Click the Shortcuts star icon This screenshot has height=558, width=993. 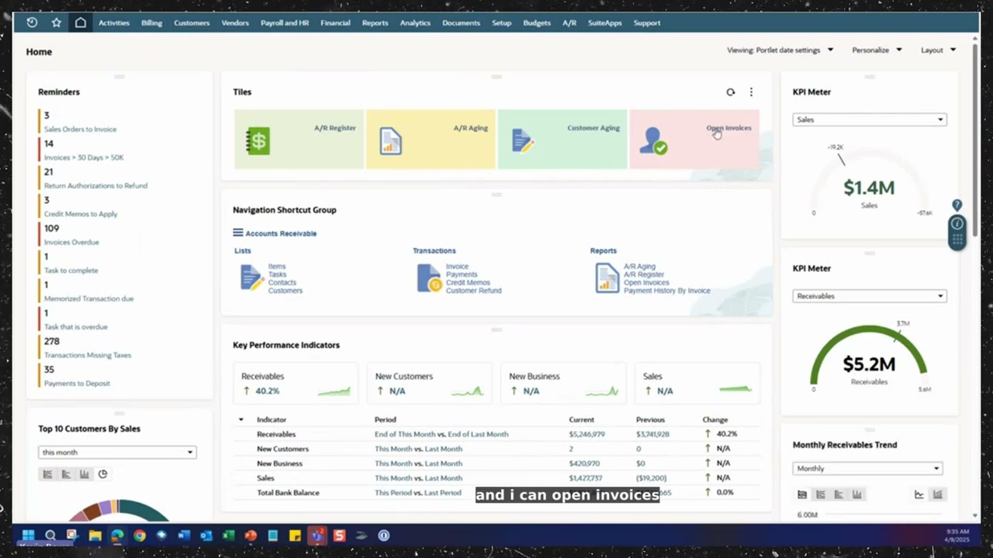click(x=56, y=22)
